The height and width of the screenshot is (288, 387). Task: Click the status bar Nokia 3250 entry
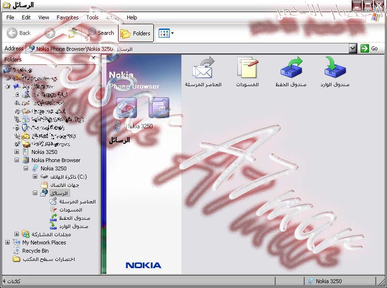tap(325, 281)
